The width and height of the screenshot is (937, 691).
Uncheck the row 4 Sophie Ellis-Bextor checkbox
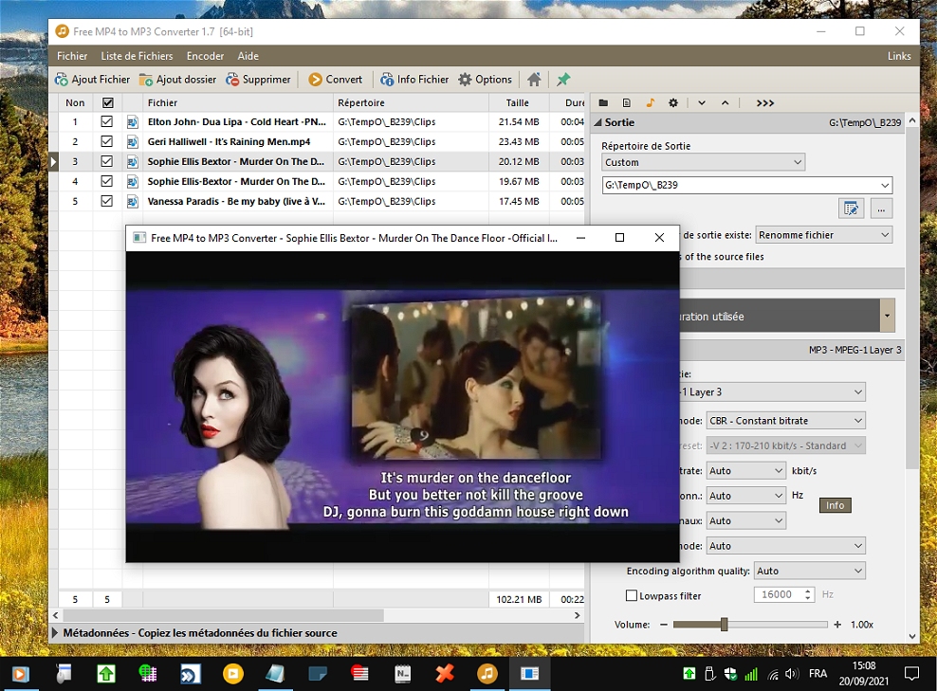click(x=107, y=181)
